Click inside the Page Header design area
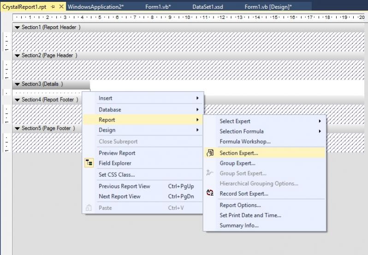368x255 pixels. click(188, 70)
